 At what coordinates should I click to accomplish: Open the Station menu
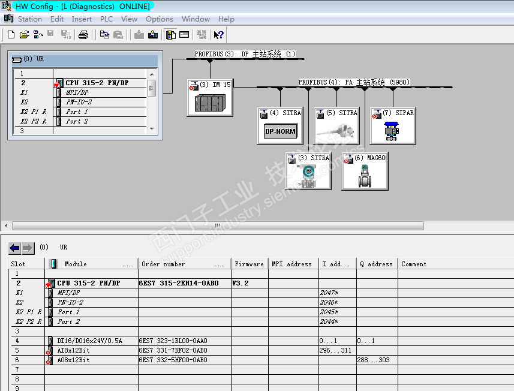pyautogui.click(x=30, y=19)
